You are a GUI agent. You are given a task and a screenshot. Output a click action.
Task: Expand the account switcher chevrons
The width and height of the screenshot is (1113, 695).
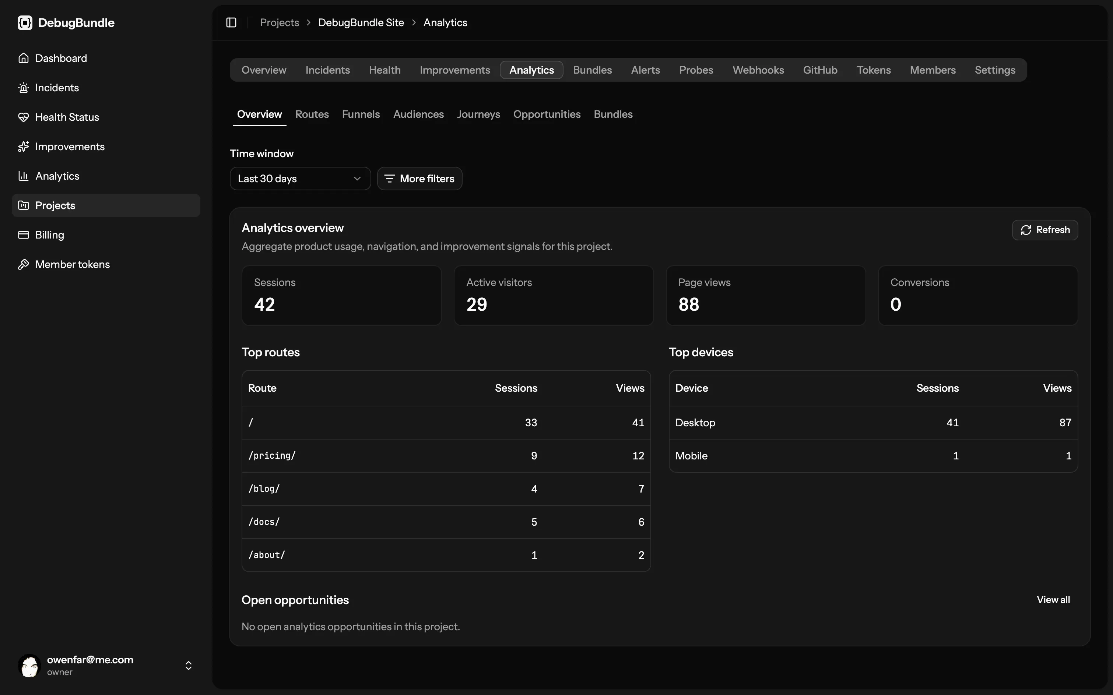(189, 666)
